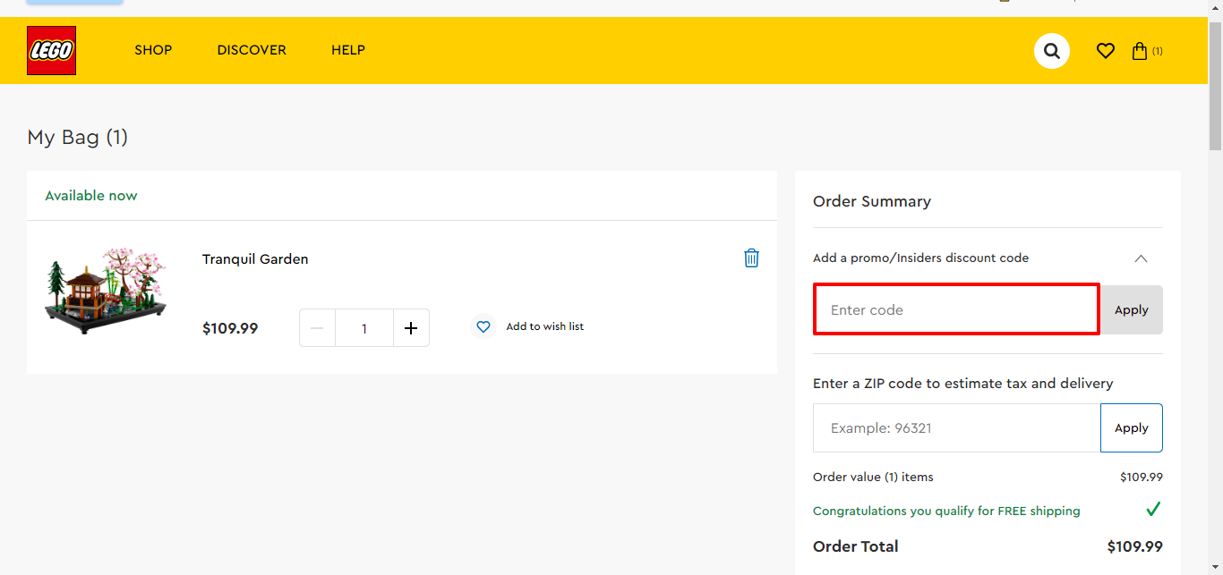This screenshot has width=1223, height=575.
Task: Select the $109.99 item price text
Action: coord(230,329)
